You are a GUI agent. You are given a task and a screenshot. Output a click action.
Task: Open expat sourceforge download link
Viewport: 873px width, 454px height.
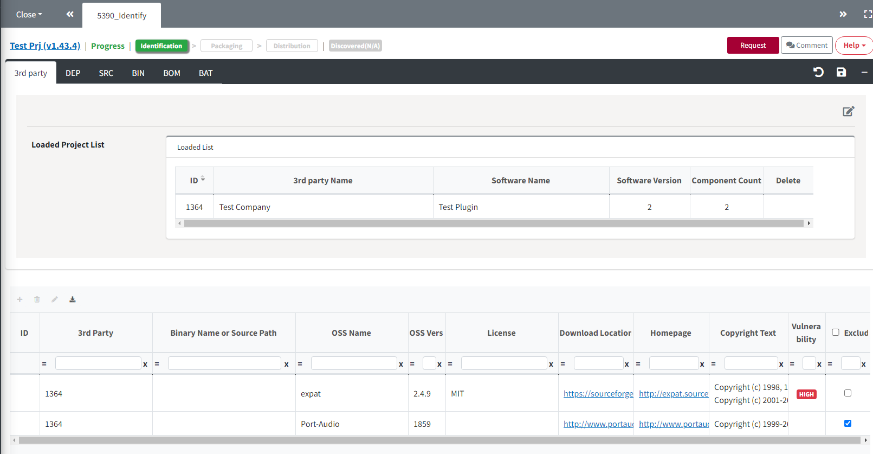[x=598, y=394]
